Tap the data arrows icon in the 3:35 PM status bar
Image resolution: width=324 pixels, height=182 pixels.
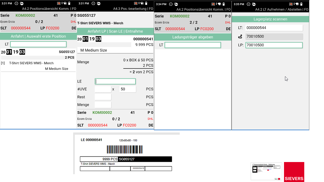pos(294,4)
